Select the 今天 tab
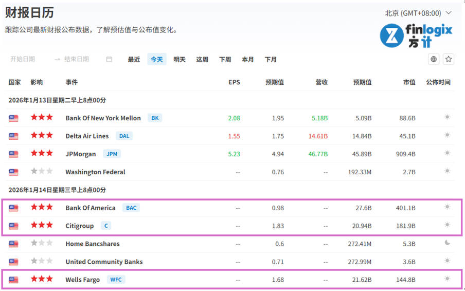Screen dimensions: 465x291 156,59
